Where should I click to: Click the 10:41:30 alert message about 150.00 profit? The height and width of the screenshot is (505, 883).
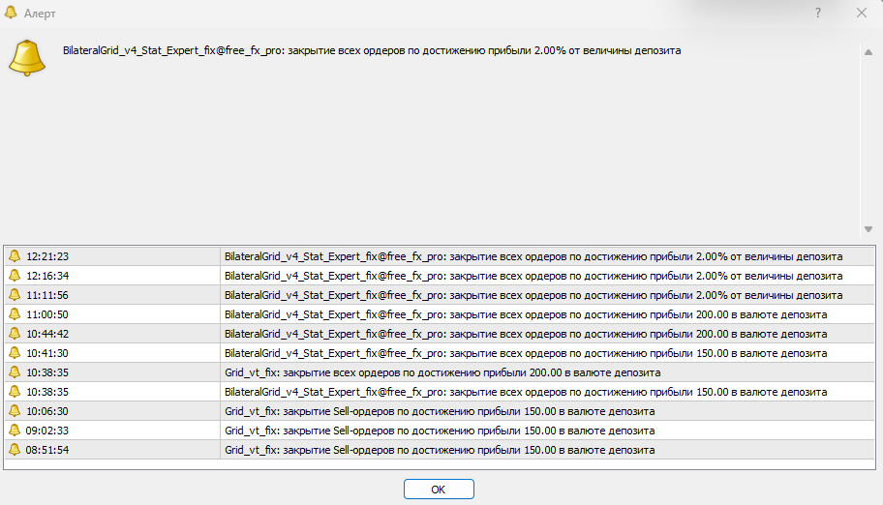(526, 353)
